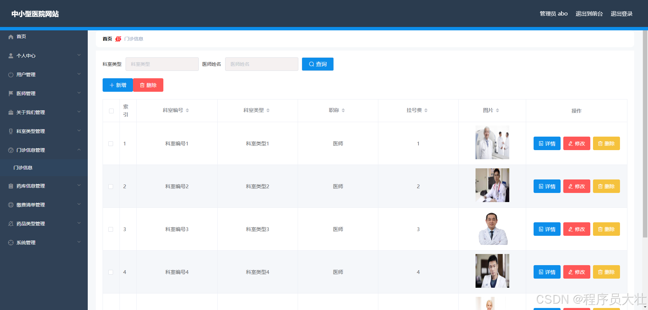
Task: Expand 缴费清单管理 using its dropdown arrow
Action: 79,204
